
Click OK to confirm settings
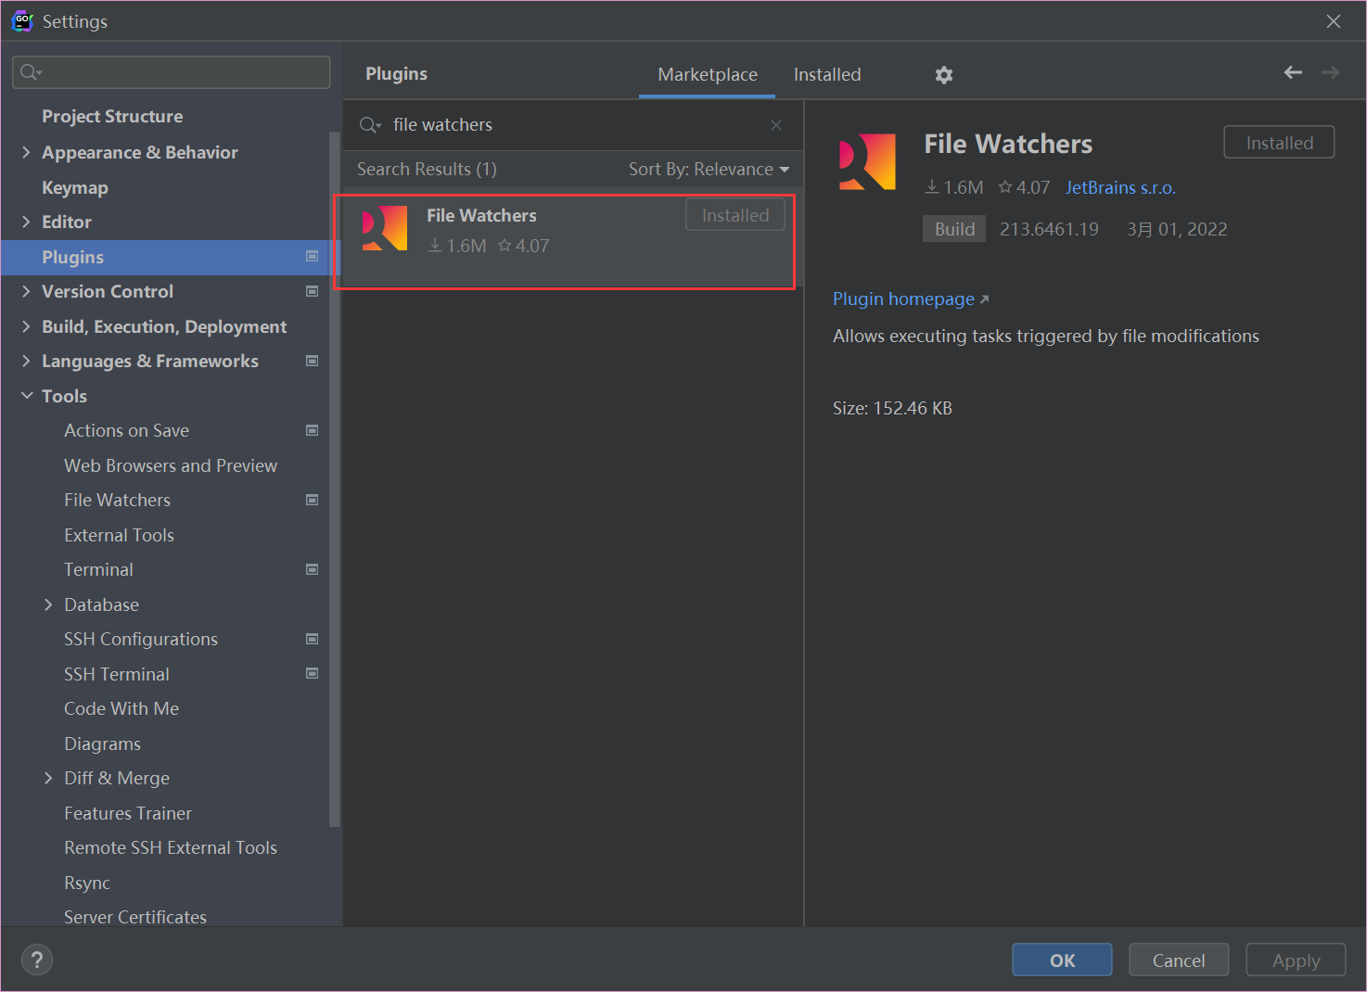pos(1062,960)
